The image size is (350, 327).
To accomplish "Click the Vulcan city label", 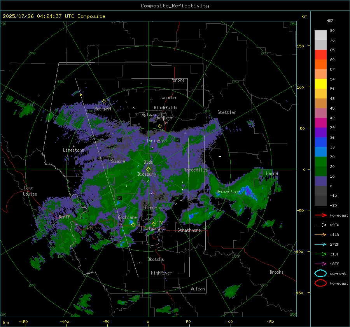I will (198, 289).
